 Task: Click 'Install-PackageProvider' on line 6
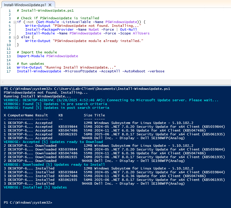[x=49, y=29]
